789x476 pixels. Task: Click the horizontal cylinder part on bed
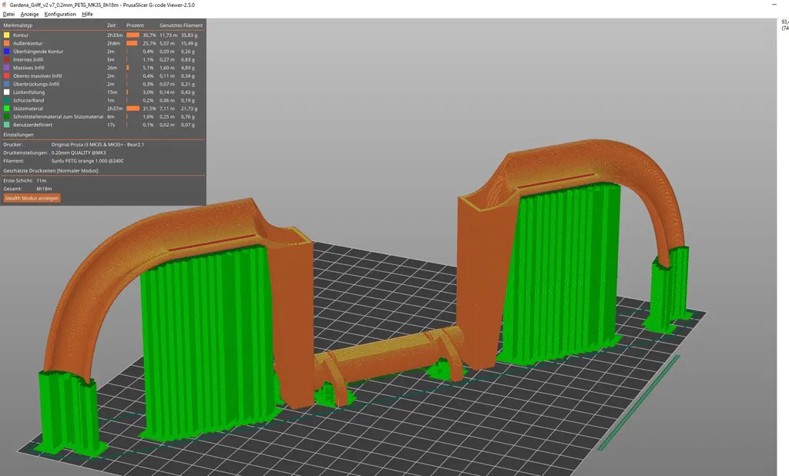388,357
